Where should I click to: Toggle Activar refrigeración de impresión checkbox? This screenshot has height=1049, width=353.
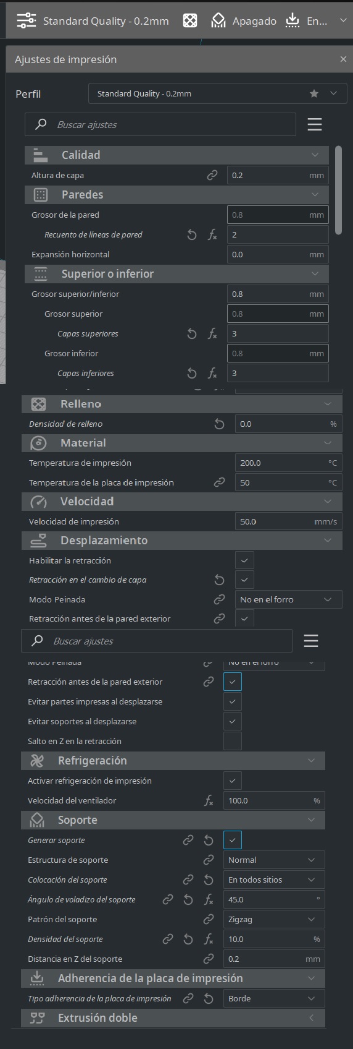(233, 781)
